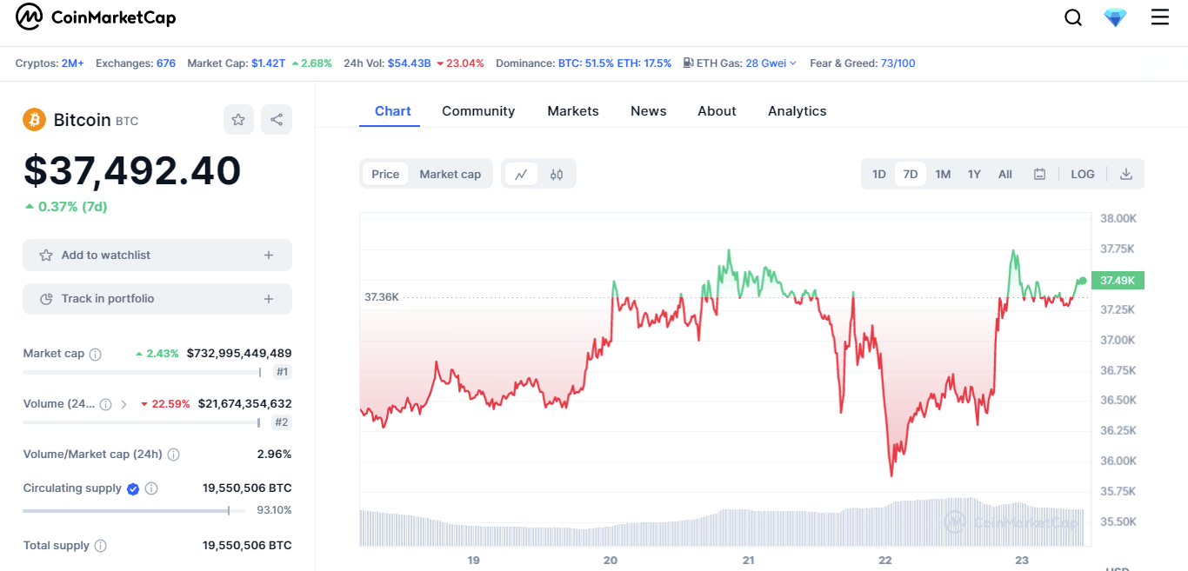This screenshot has width=1188, height=571.
Task: Open the About tab
Action: [717, 111]
